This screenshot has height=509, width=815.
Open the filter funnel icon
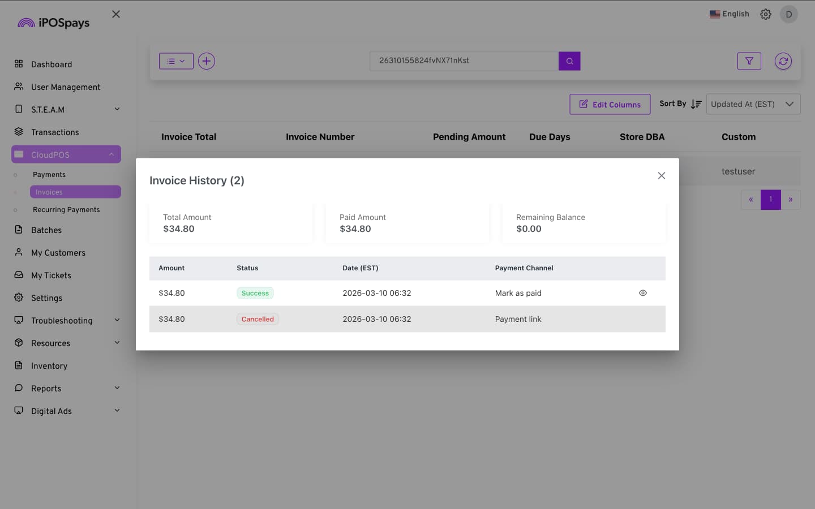749,61
